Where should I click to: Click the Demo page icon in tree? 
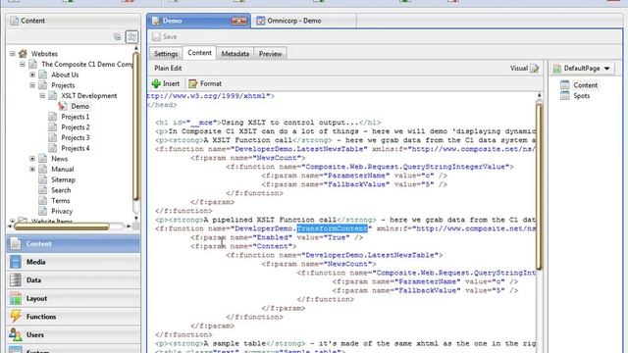click(x=63, y=106)
